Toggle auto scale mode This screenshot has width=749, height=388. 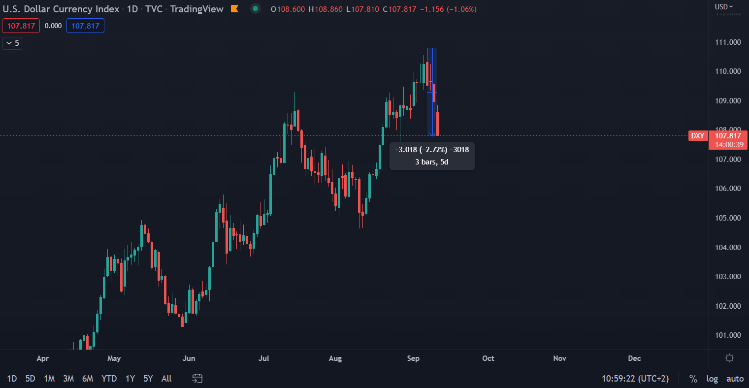[735, 379]
